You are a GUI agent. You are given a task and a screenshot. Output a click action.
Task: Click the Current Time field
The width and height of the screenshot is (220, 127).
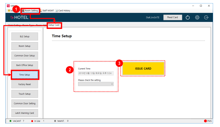coord(96,73)
